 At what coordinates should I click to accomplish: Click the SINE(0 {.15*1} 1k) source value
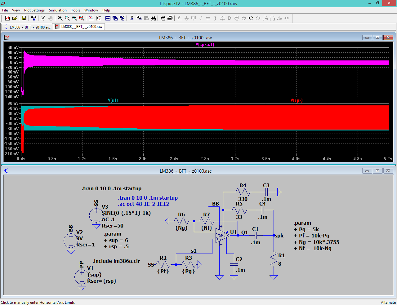click(126, 213)
